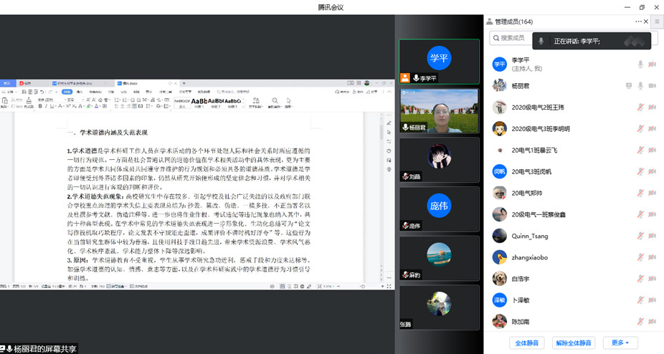Open the hamburger menu beside the member panel
The height and width of the screenshot is (354, 664).
(x=656, y=22)
